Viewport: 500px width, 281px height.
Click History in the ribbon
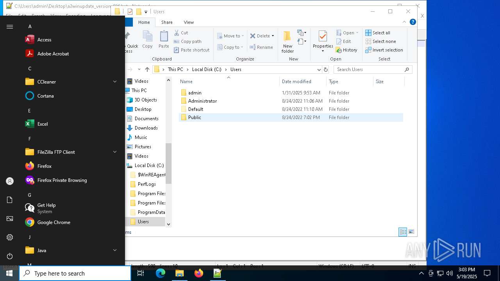[x=346, y=50]
